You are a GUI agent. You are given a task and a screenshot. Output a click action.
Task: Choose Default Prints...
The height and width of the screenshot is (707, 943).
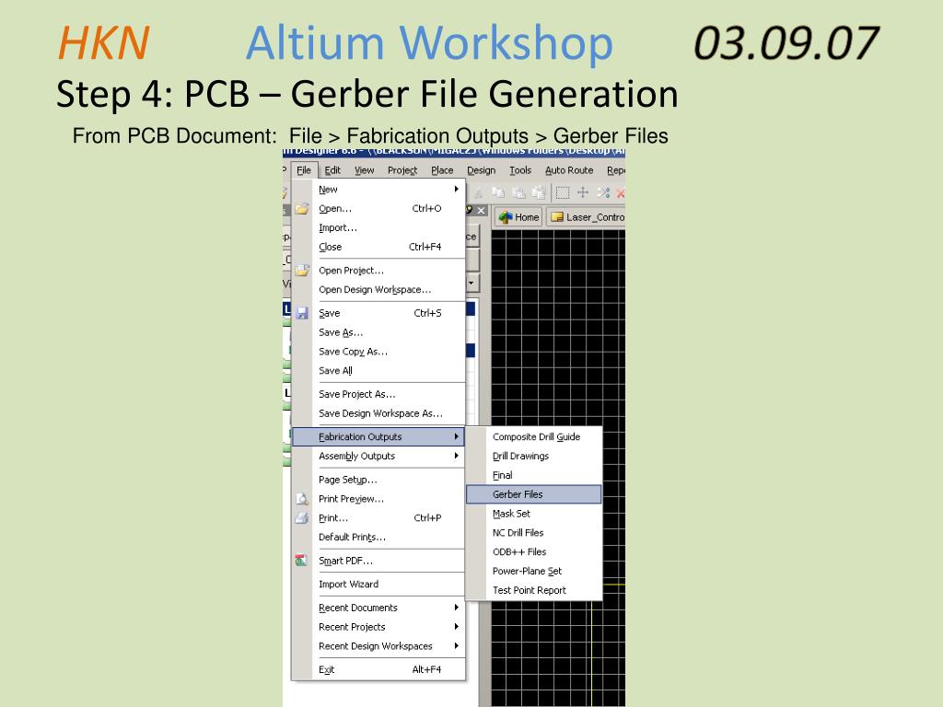pos(378,538)
